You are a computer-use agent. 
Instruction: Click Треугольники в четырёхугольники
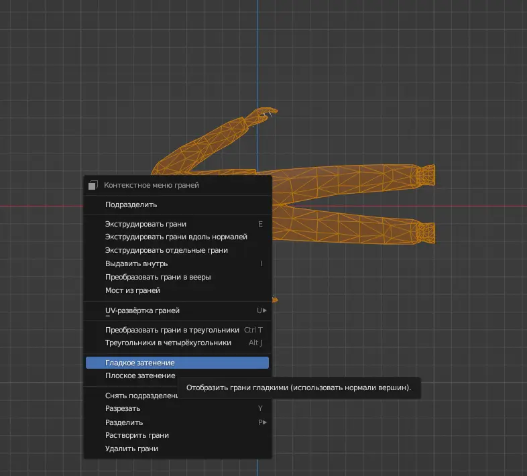[x=168, y=343]
